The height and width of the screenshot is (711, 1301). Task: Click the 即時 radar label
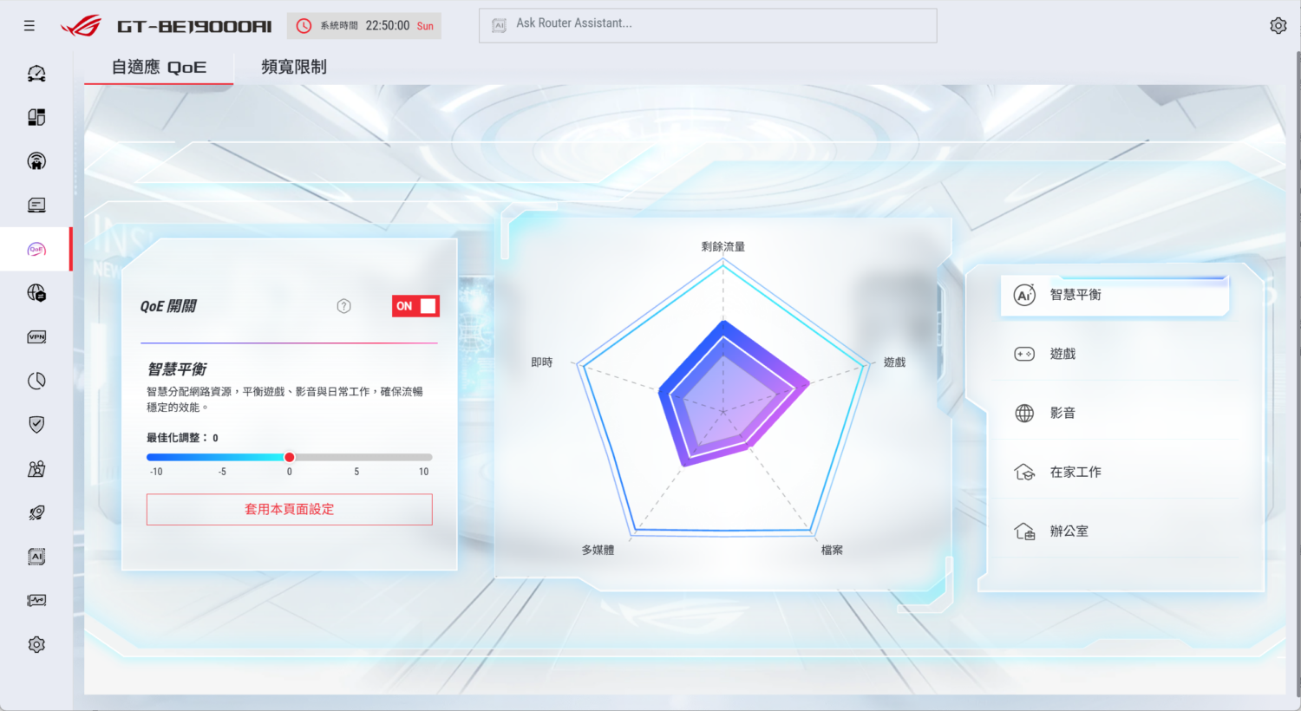542,362
